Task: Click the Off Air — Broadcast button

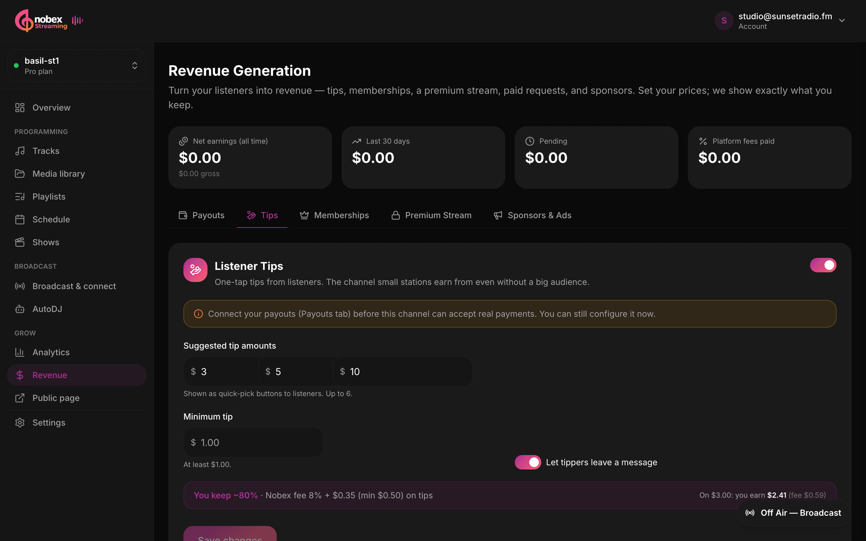Action: (x=793, y=513)
